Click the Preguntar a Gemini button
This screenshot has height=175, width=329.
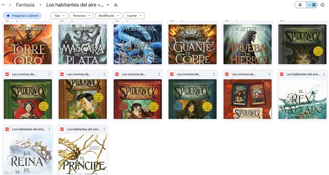click(x=22, y=16)
